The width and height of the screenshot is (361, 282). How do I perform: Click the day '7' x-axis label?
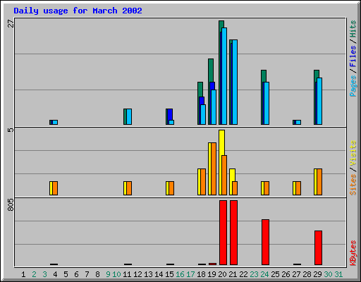click(87, 274)
